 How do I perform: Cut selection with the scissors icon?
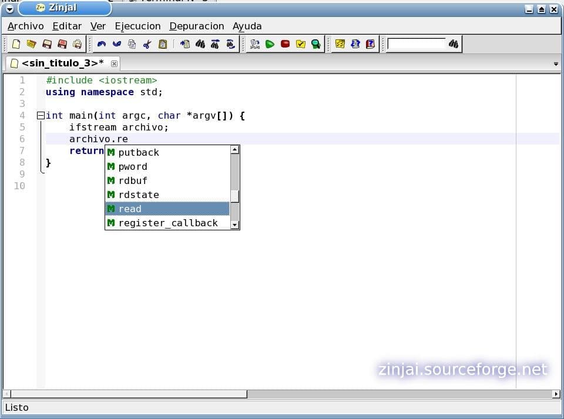147,44
